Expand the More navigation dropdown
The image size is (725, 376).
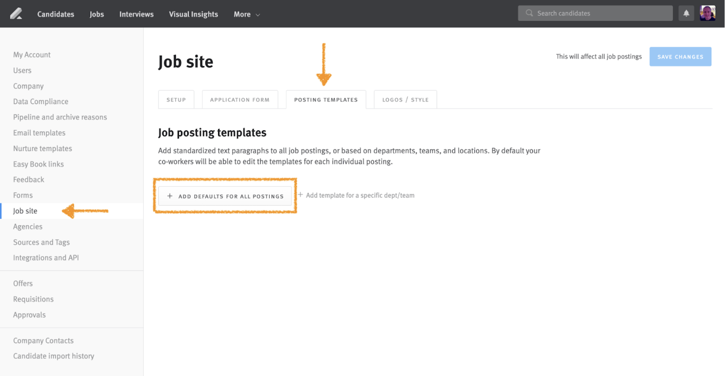click(x=246, y=14)
